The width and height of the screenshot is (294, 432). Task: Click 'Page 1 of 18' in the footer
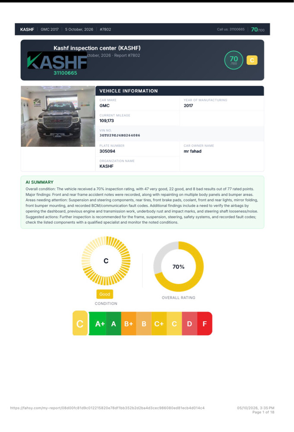pos(263,412)
